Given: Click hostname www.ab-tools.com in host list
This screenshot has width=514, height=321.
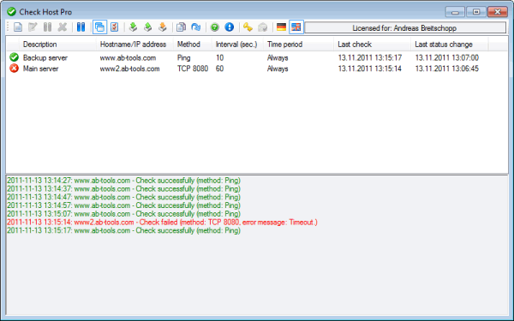Looking at the screenshot, I should point(128,58).
